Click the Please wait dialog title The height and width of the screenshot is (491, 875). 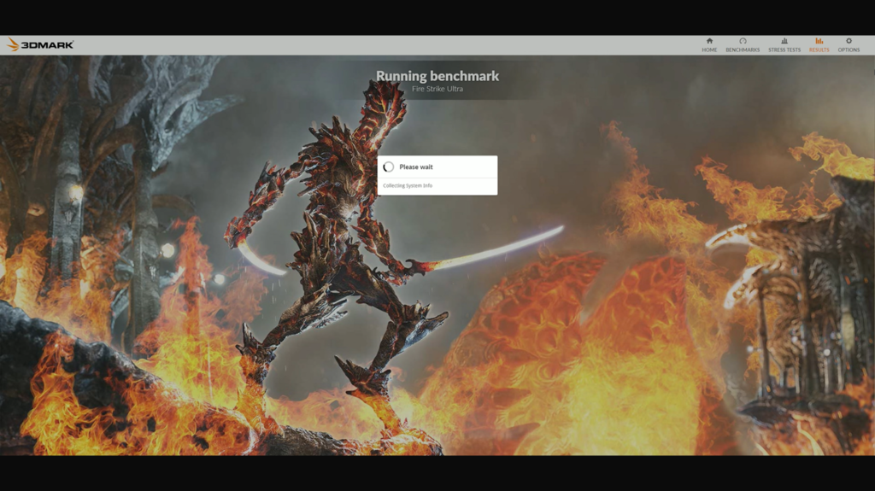tap(416, 167)
